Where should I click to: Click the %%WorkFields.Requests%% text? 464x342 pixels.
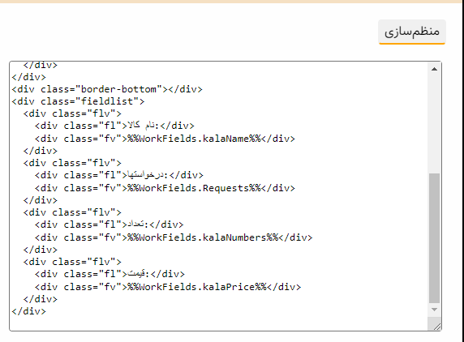coord(194,188)
